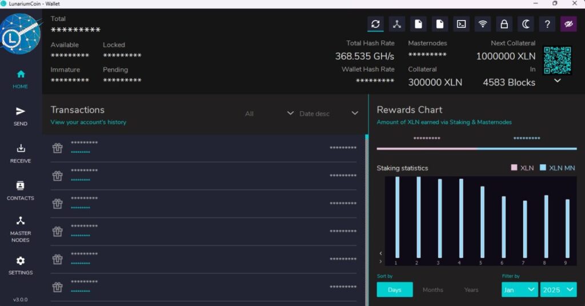Image resolution: width=585 pixels, height=306 pixels.
Task: Open help with the question mark icon
Action: point(547,24)
